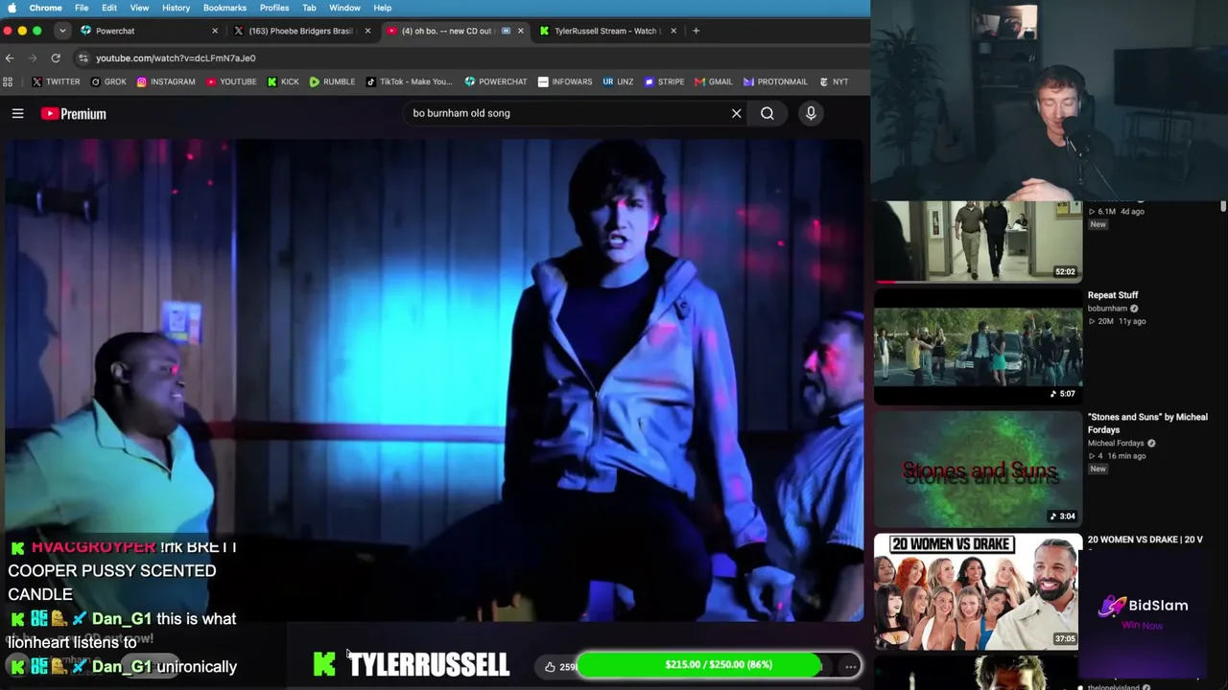Open the TWITTER bookmark

(56, 81)
